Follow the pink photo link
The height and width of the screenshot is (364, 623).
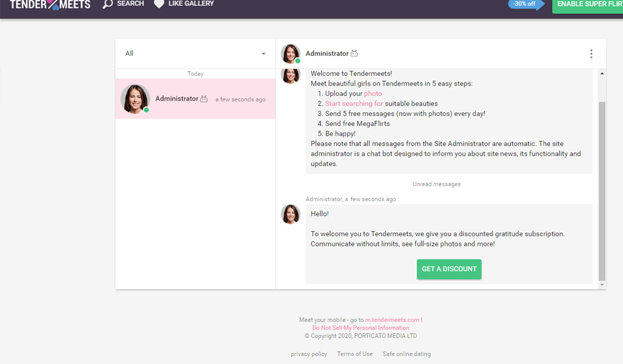pyautogui.click(x=373, y=93)
